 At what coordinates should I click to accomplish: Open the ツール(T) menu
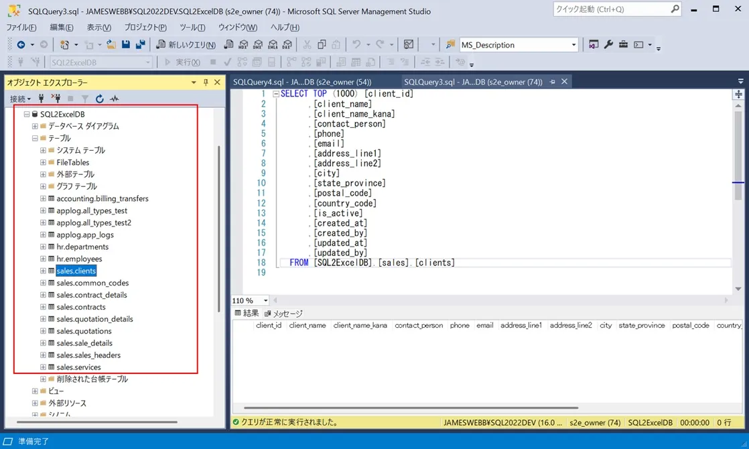pyautogui.click(x=192, y=27)
